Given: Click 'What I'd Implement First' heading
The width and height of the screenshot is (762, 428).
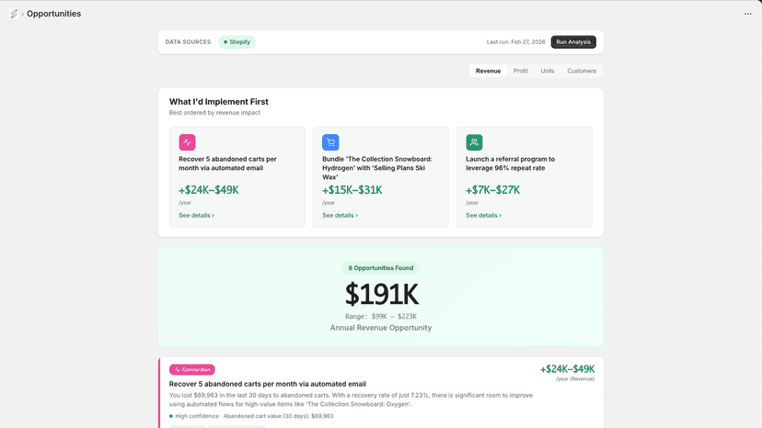Looking at the screenshot, I should click(219, 102).
